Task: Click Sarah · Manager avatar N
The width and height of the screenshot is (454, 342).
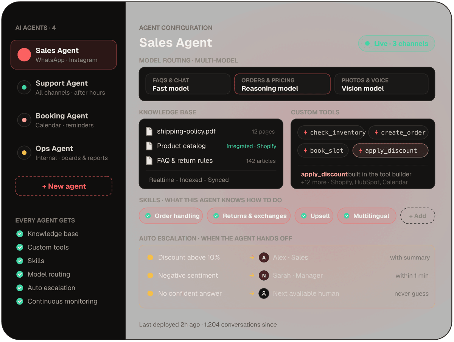Action: click(264, 275)
